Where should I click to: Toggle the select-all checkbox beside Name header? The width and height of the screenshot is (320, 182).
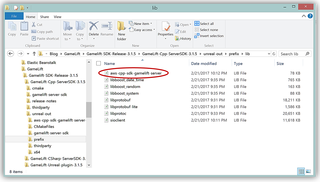point(99,63)
